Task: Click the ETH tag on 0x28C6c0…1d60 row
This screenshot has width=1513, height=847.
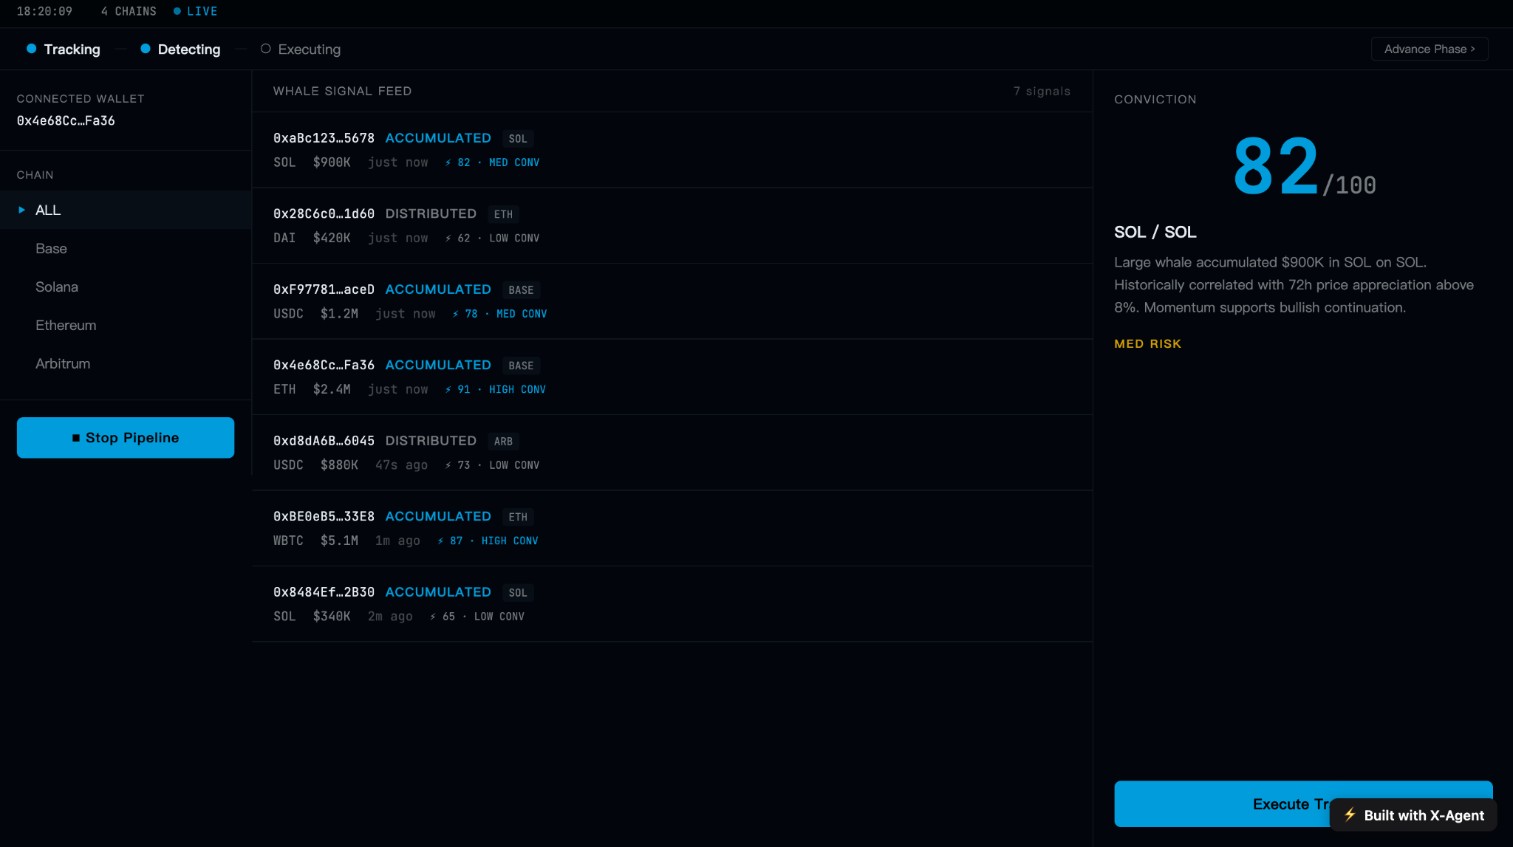Action: [503, 214]
